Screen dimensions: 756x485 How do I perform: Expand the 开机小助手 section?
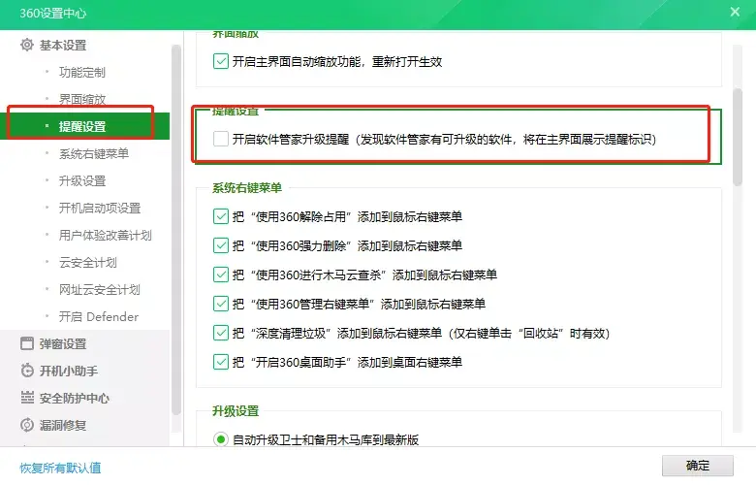[69, 371]
